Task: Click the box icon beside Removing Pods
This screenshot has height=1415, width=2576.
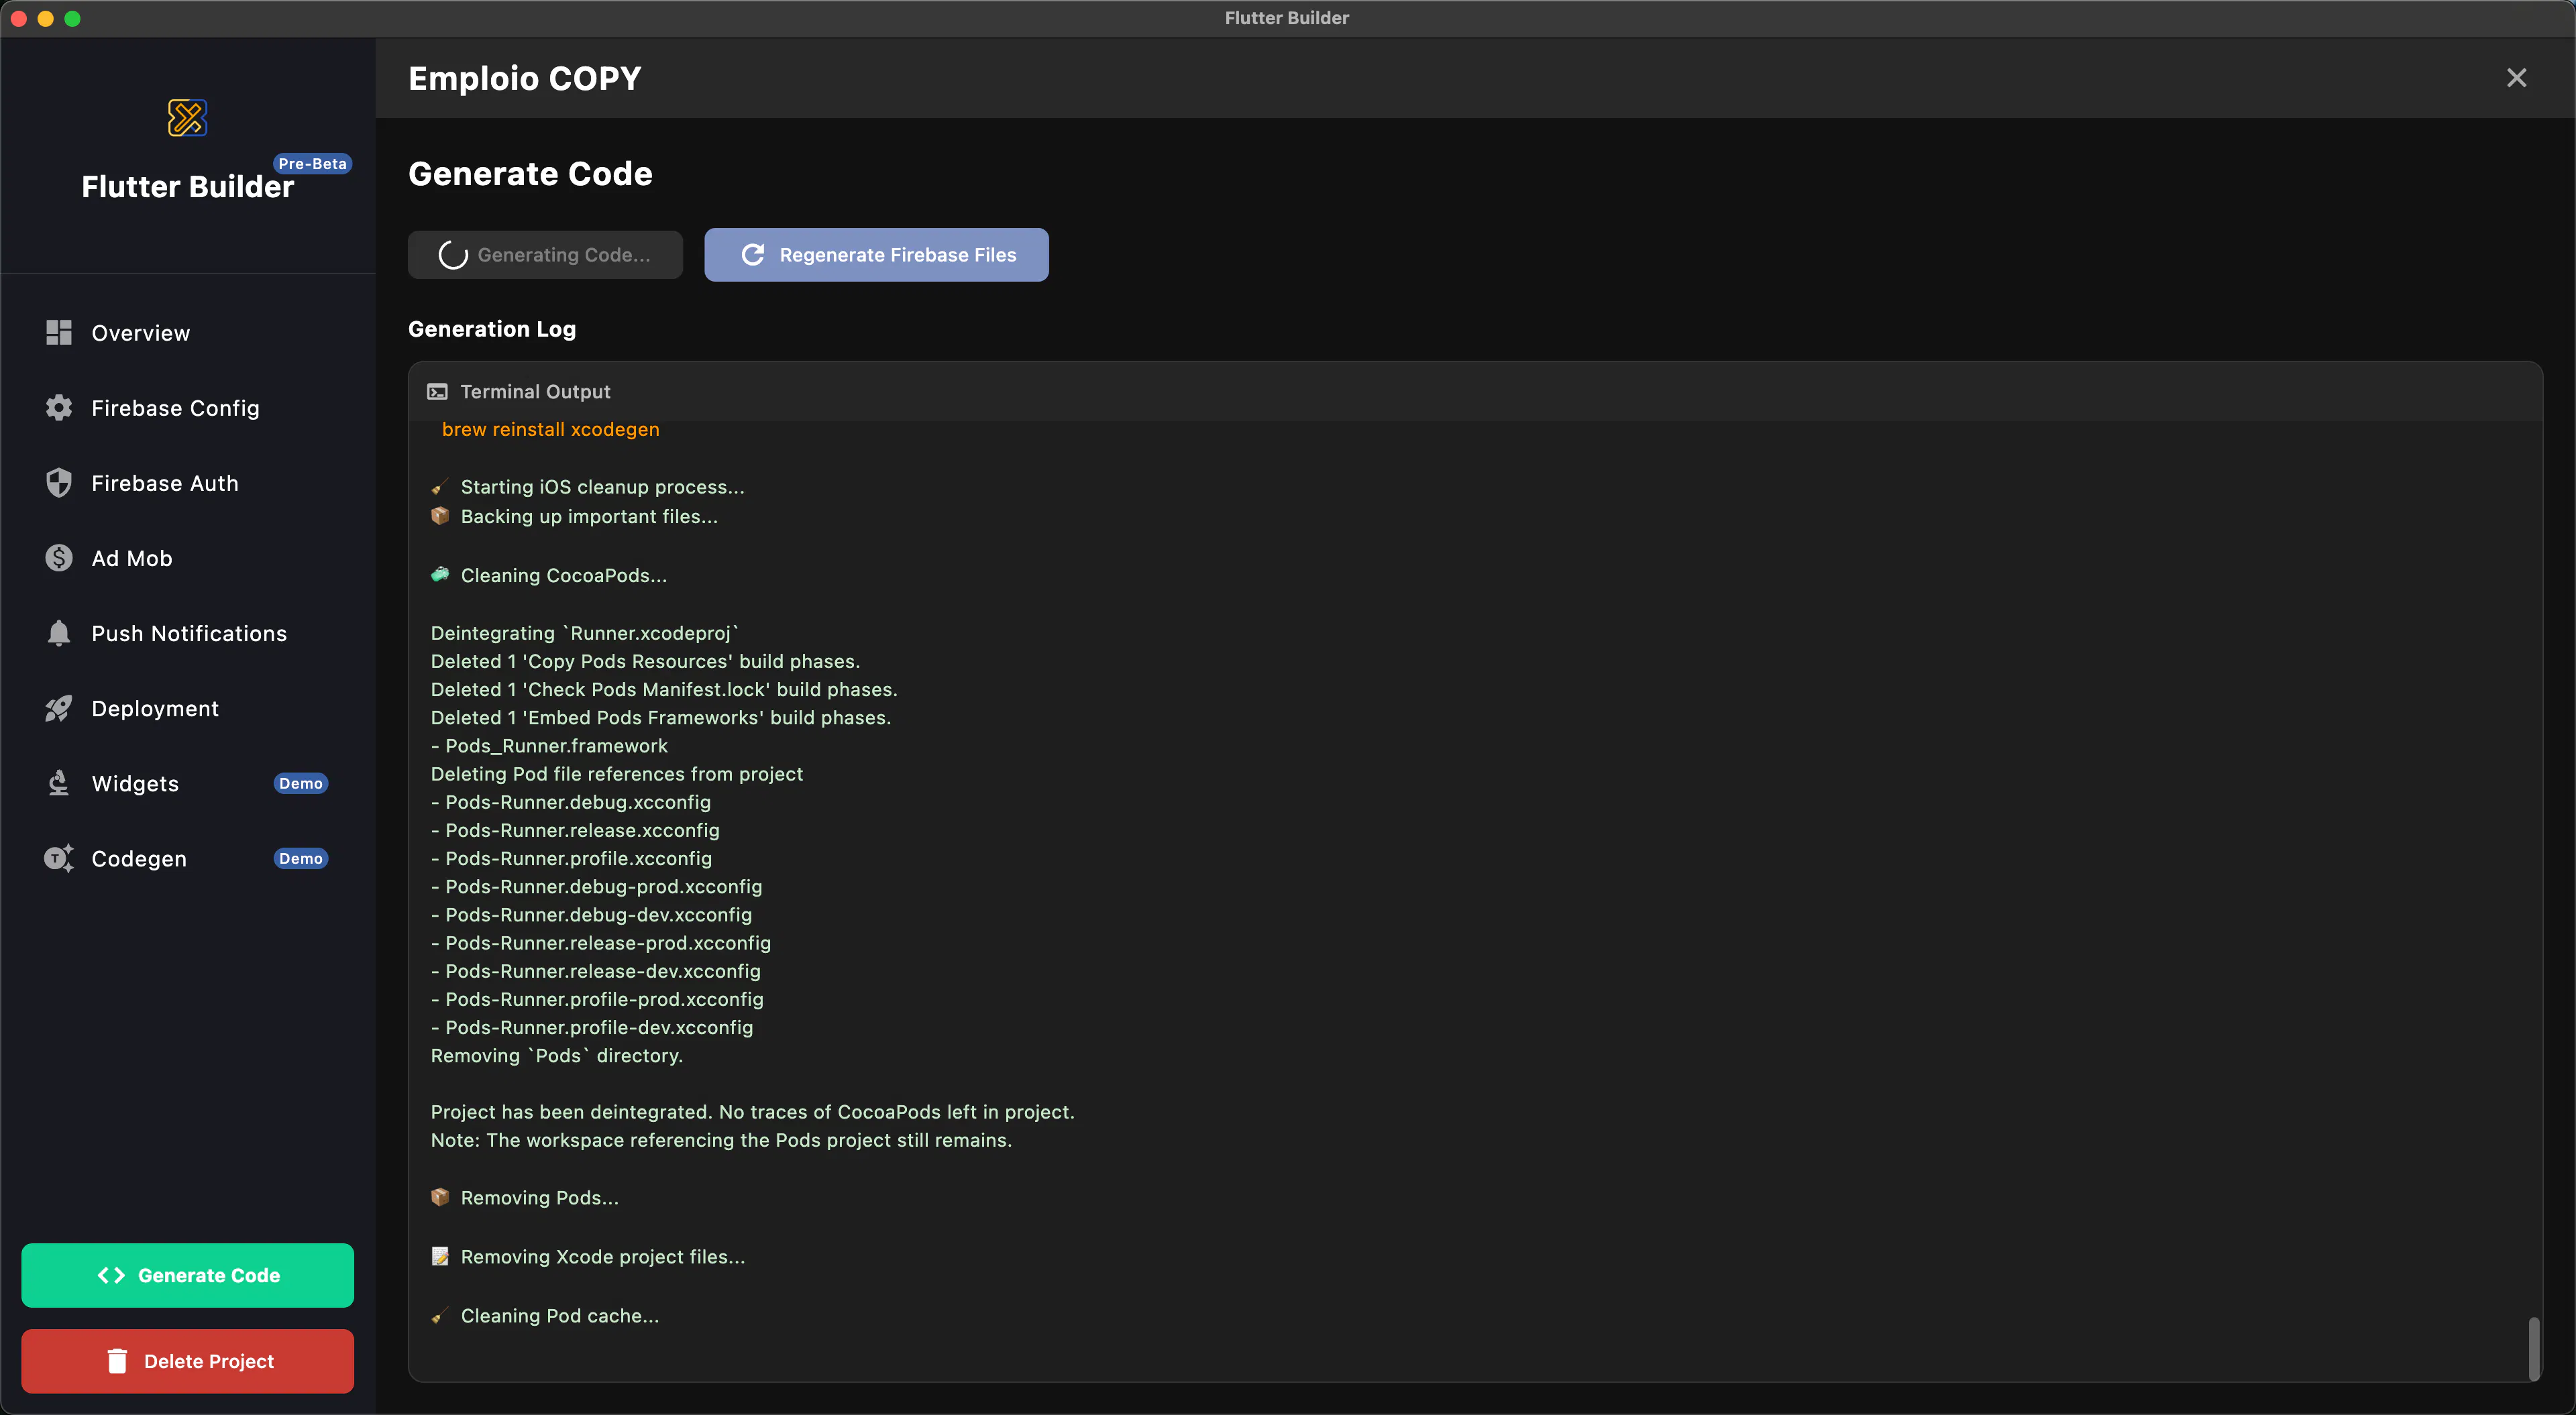Action: 439,1197
